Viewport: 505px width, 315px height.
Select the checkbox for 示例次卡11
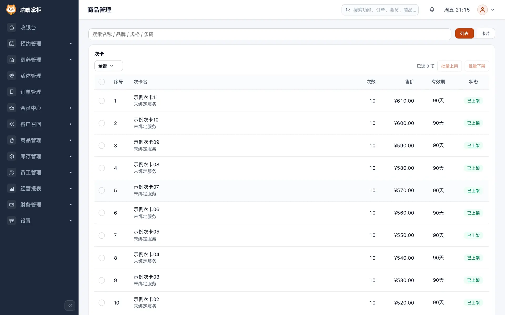pos(102,101)
